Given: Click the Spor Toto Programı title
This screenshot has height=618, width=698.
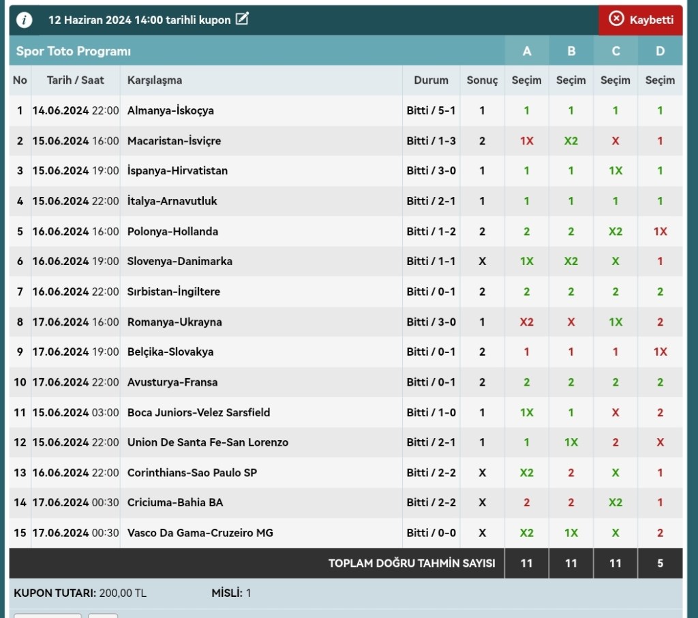Looking at the screenshot, I should (74, 51).
